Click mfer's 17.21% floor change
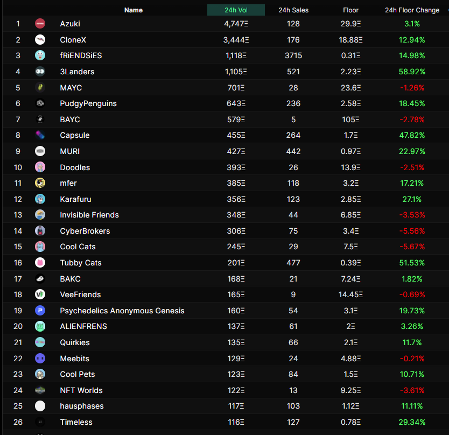 coord(412,183)
